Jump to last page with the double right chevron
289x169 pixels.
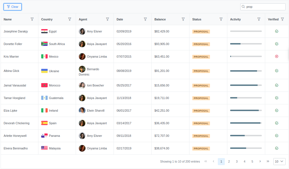(268, 161)
